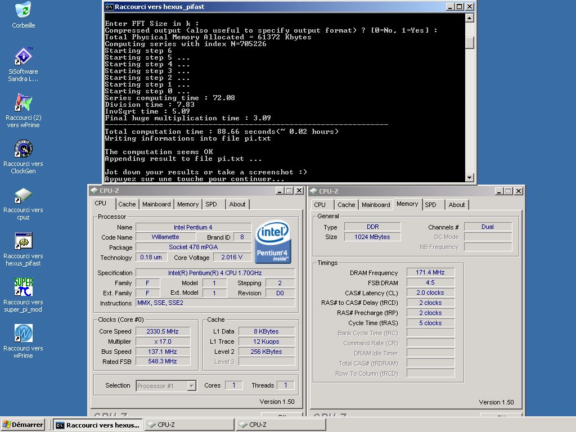This screenshot has width=576, height=432.
Task: Close the hexus_pifast console window
Action: [x=470, y=7]
